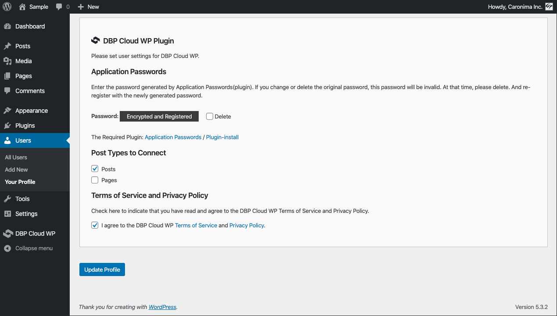Click the Application Passwords heading
Image resolution: width=557 pixels, height=316 pixels.
click(x=129, y=72)
